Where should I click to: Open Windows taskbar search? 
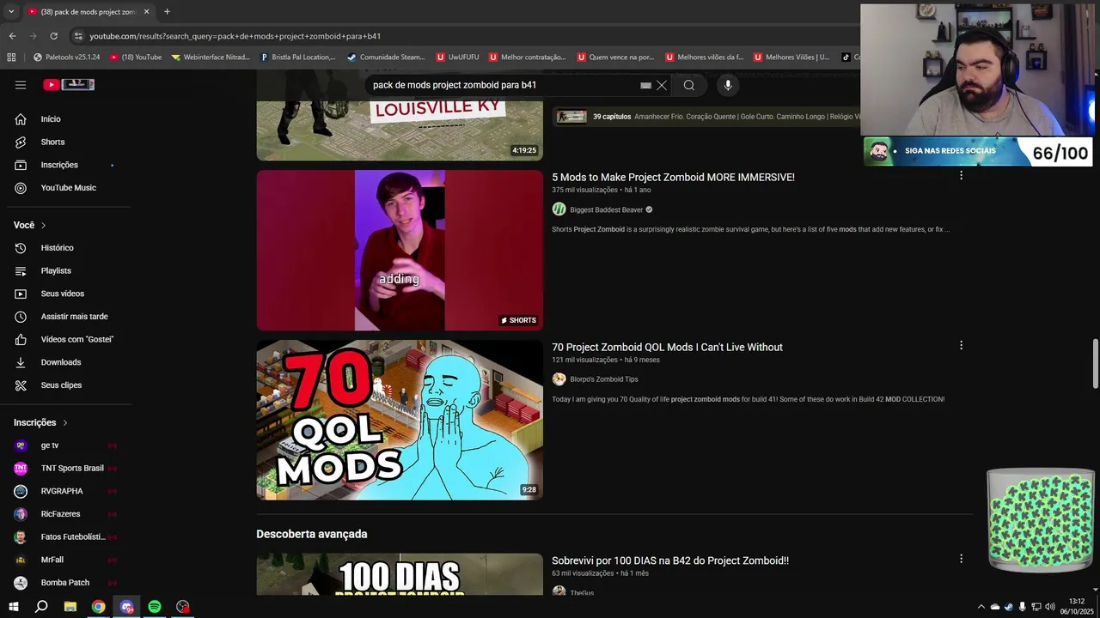pos(41,607)
